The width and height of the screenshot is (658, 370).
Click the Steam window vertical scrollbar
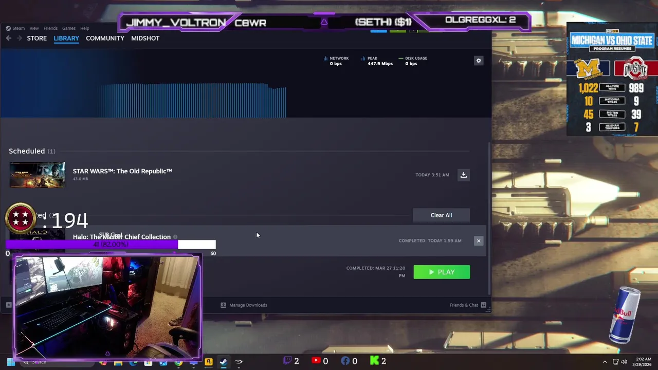(489, 218)
